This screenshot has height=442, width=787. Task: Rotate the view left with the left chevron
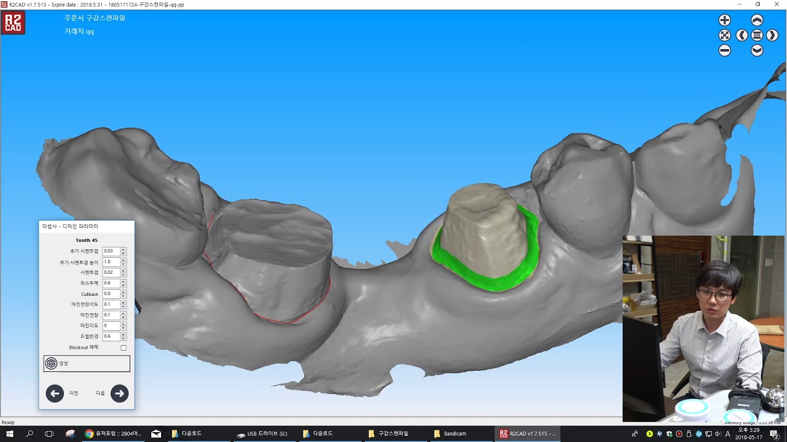coord(742,36)
